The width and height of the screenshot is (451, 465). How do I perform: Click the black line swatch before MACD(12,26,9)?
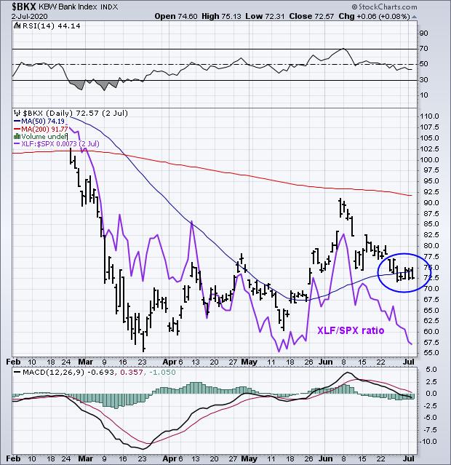17,372
